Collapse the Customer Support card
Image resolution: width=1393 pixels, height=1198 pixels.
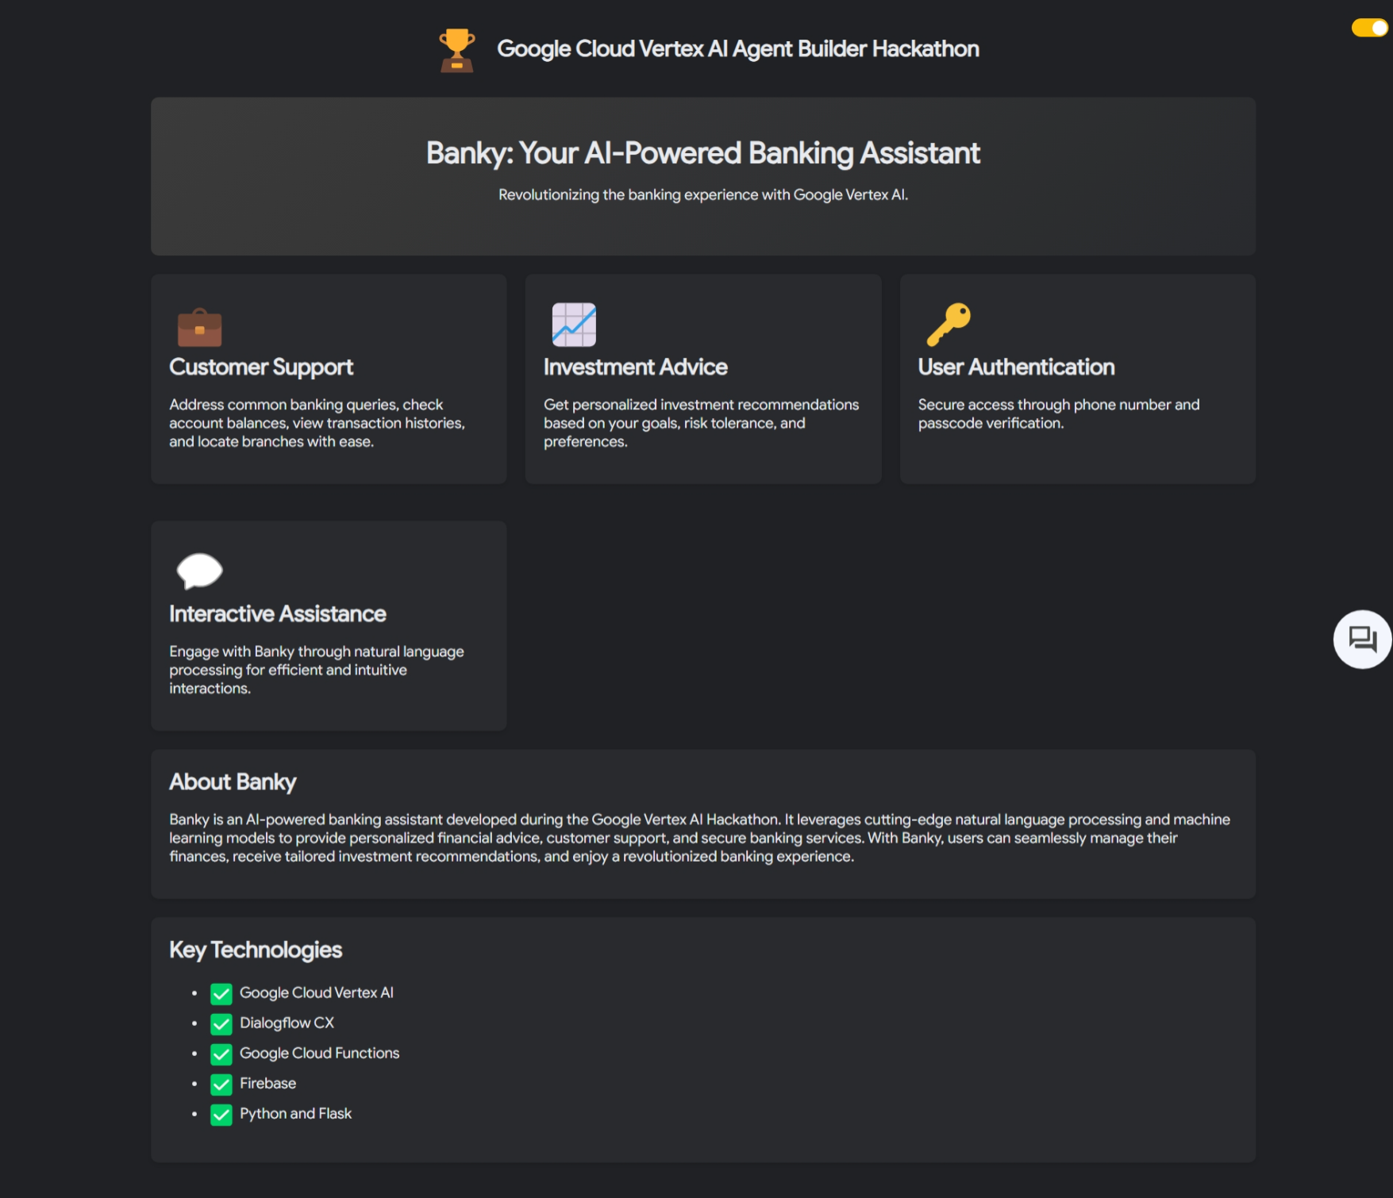[x=329, y=378]
